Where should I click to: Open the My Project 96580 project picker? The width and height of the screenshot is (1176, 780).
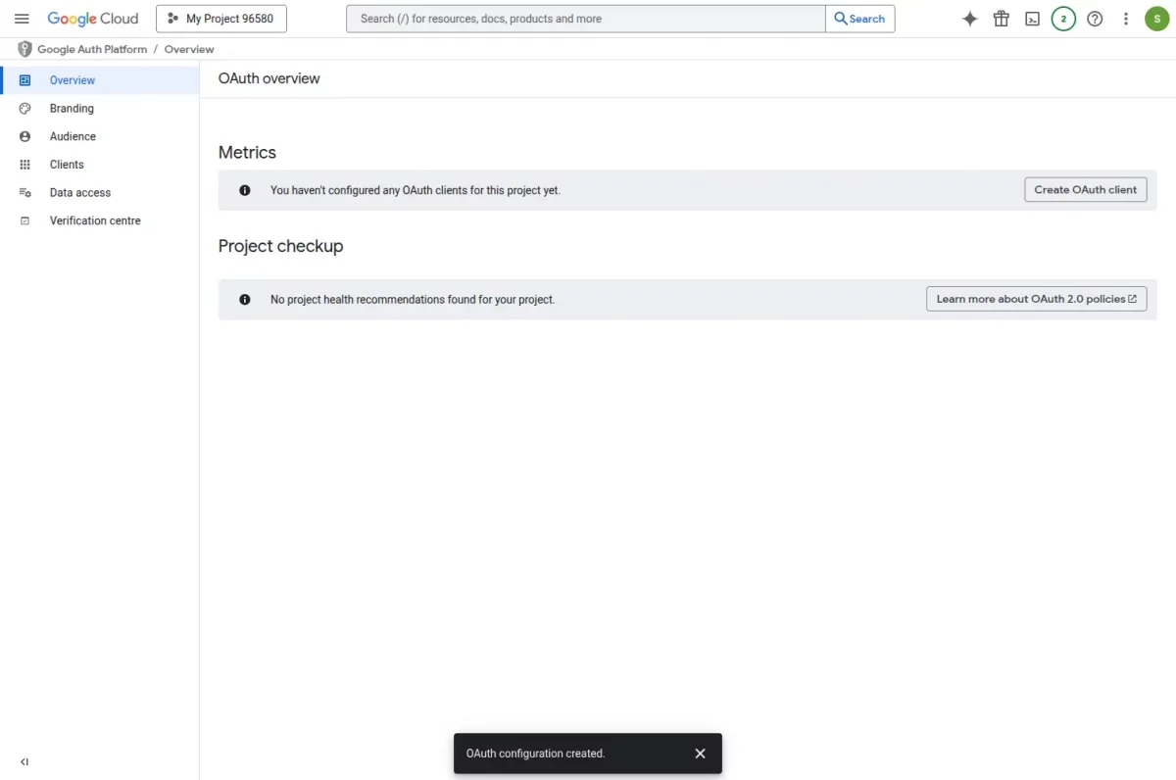pos(221,19)
